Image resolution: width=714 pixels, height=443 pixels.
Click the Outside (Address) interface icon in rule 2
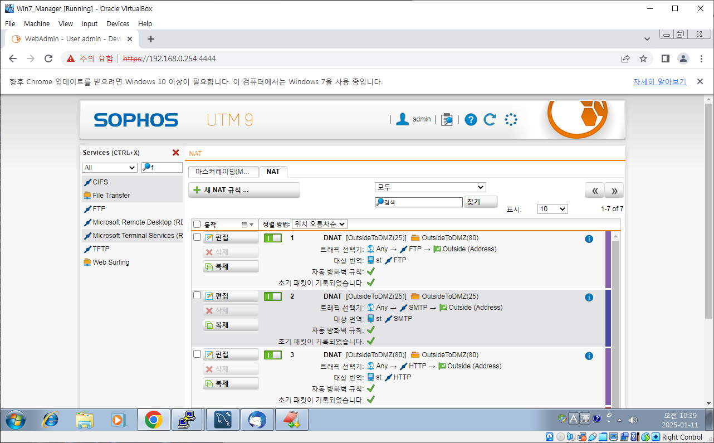(x=443, y=308)
